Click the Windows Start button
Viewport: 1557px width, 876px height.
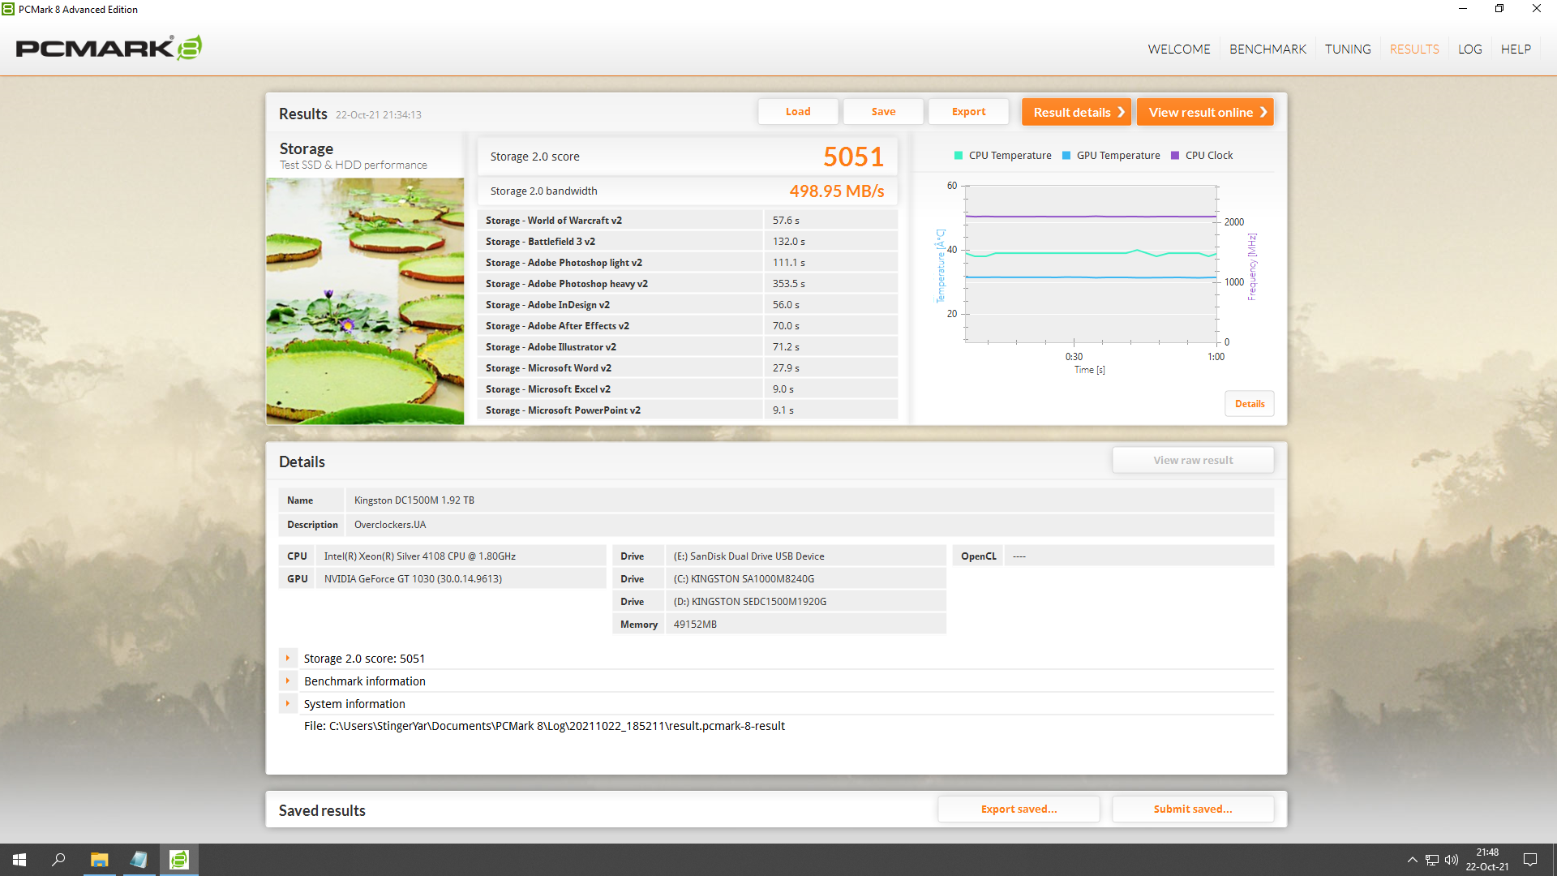pos(19,860)
